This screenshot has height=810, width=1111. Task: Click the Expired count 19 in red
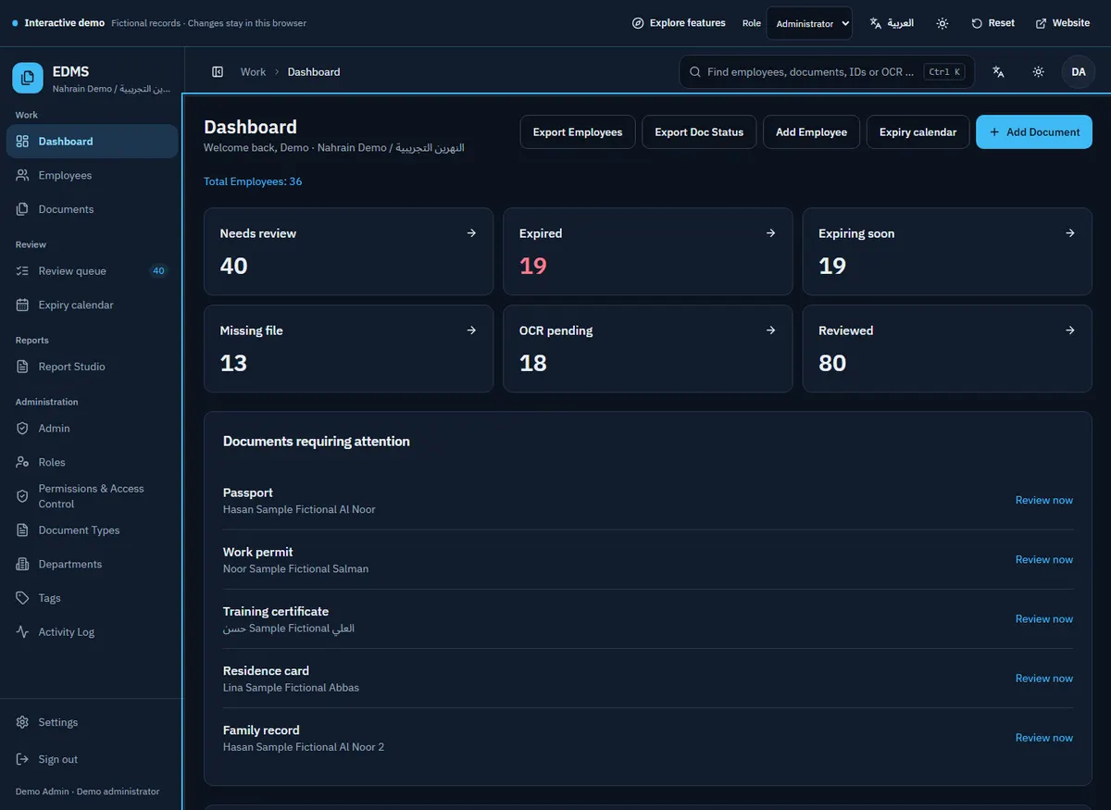(x=533, y=267)
